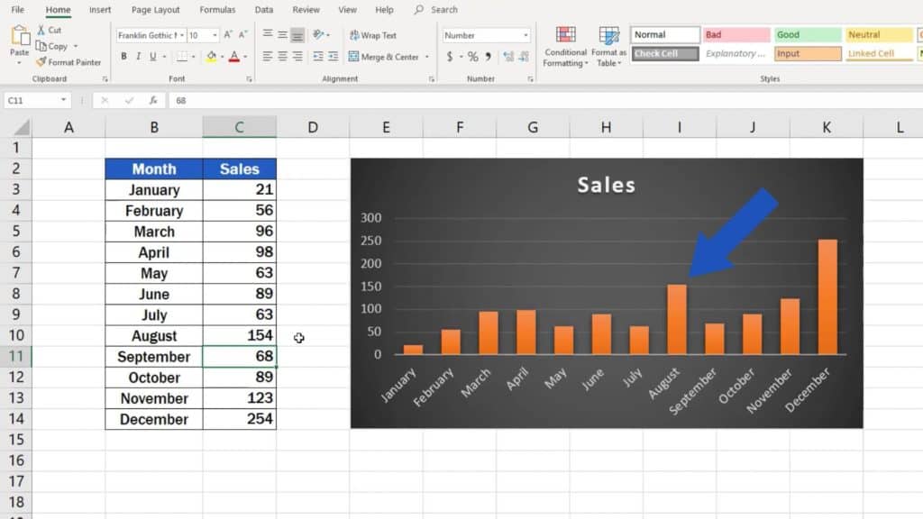Select the Cut icon in Clipboard group

pyautogui.click(x=43, y=30)
